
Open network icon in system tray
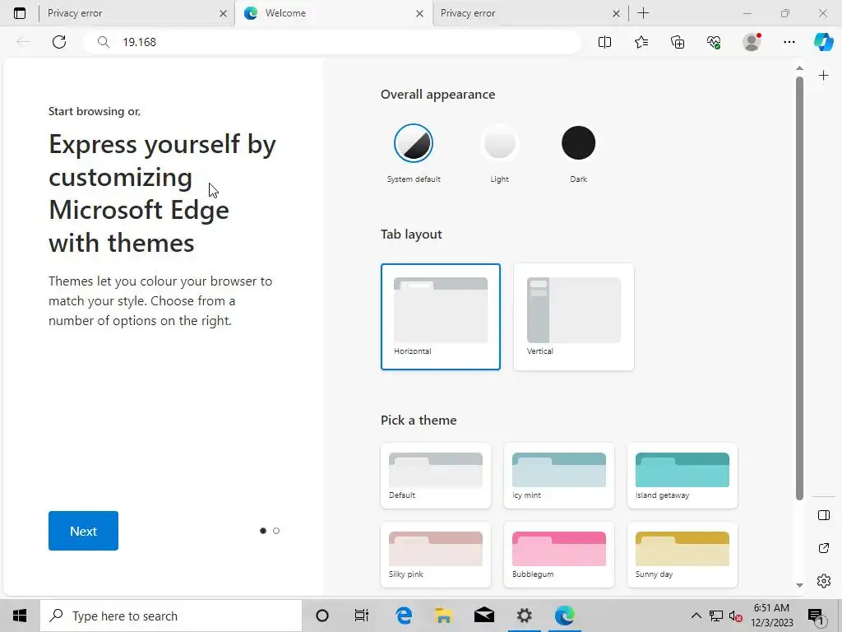point(716,616)
